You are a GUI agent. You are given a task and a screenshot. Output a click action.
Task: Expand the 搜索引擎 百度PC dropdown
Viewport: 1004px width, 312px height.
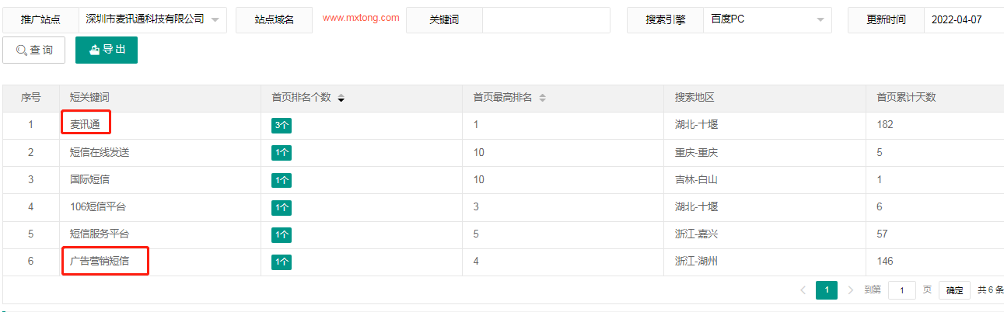click(767, 19)
